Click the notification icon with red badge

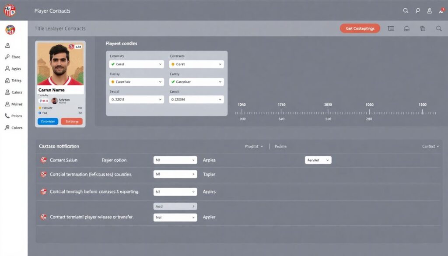click(x=441, y=11)
